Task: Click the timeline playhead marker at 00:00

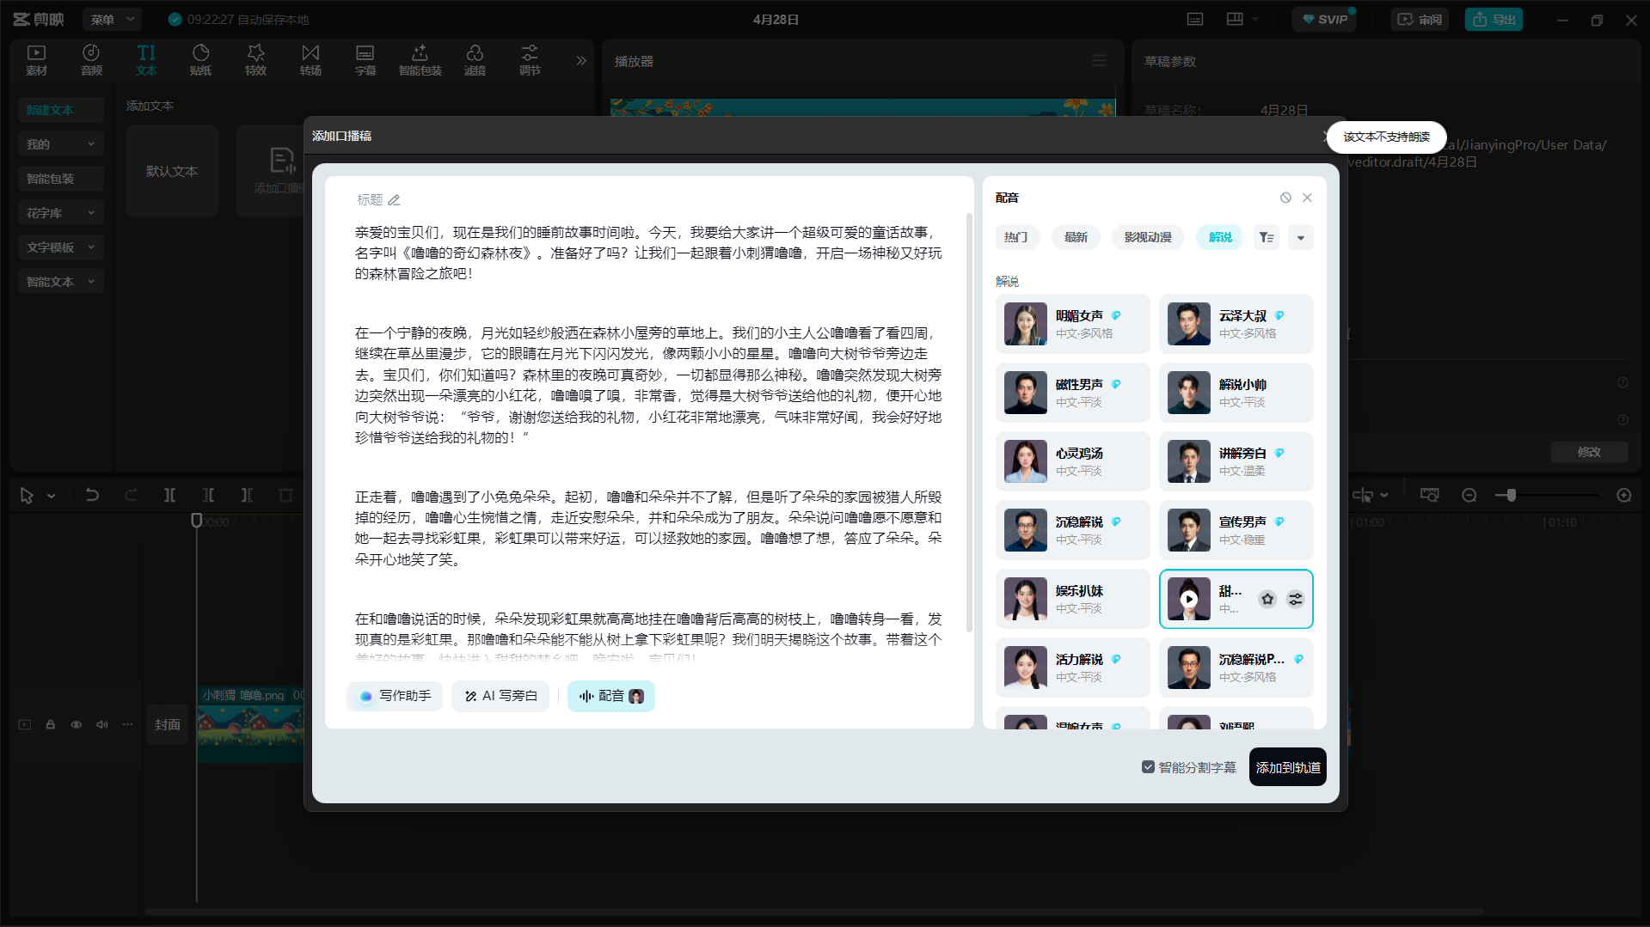Action: coord(196,521)
